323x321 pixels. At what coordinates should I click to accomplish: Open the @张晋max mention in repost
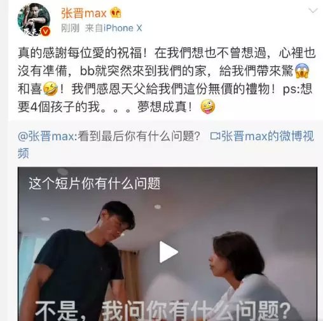click(46, 136)
